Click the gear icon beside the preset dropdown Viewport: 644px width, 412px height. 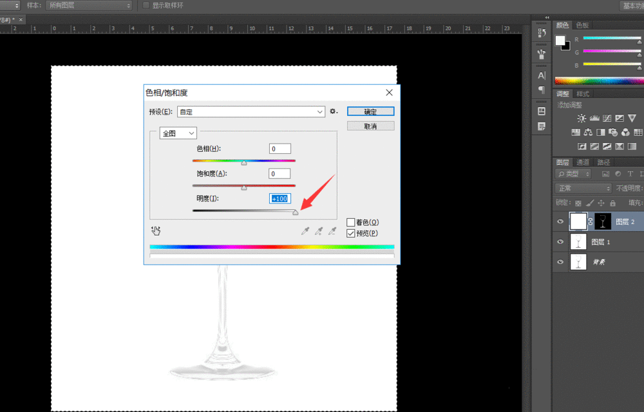tap(333, 111)
